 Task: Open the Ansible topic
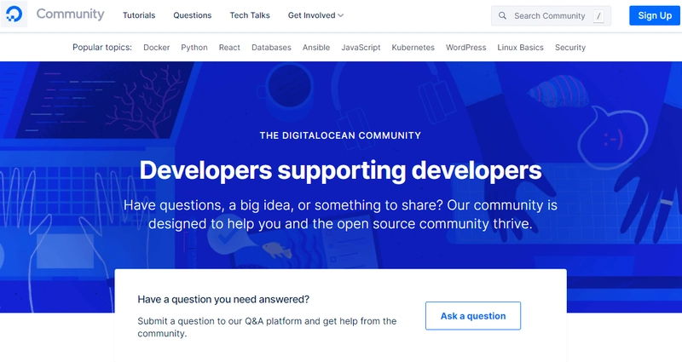(316, 48)
